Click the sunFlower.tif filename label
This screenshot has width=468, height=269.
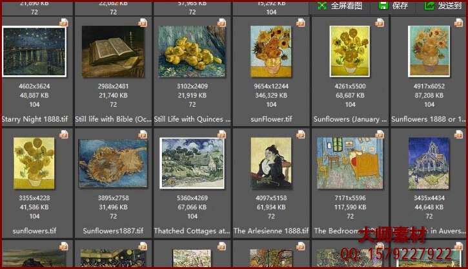click(x=271, y=119)
